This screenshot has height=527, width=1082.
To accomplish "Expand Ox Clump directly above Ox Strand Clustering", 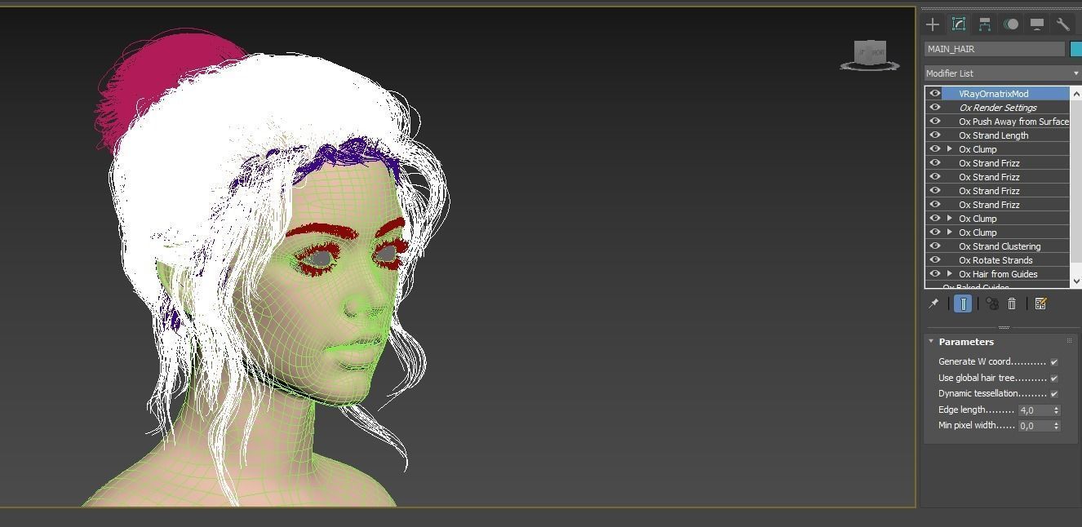I will (x=950, y=232).
